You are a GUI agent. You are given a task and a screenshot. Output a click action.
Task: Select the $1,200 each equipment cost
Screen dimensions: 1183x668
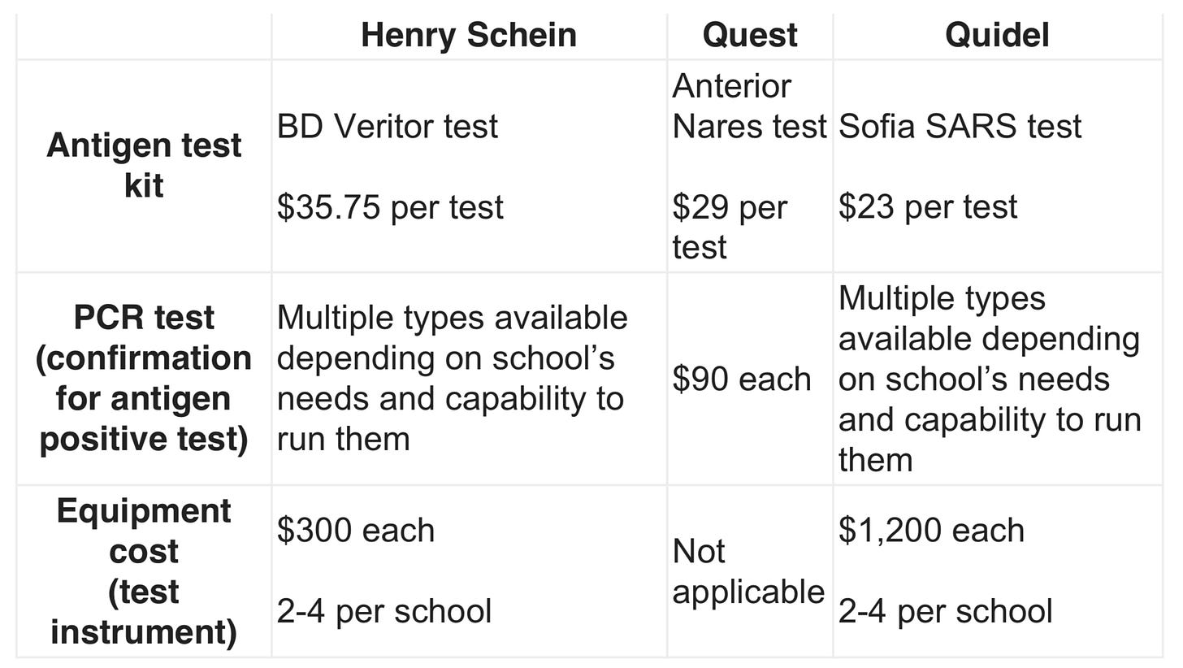tap(931, 530)
